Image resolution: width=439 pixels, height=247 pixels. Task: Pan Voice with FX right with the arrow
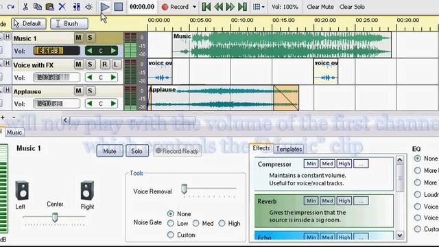pyautogui.click(x=113, y=78)
